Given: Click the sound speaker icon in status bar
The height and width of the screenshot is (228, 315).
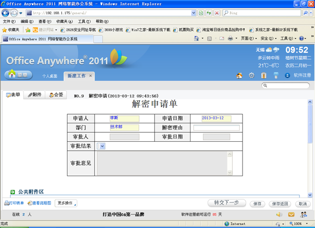Looking at the screenshot, I should [x=279, y=215].
